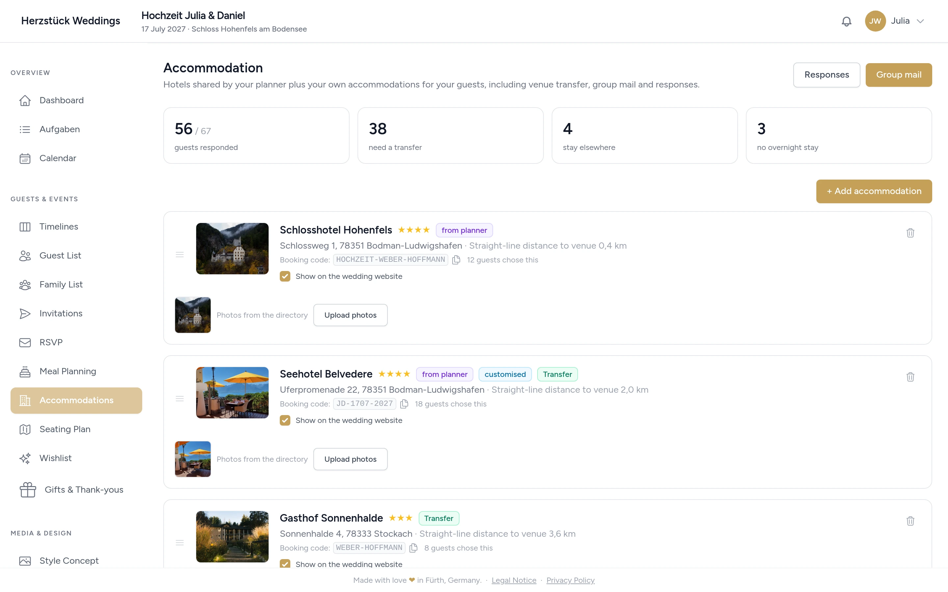Image resolution: width=948 pixels, height=592 pixels.
Task: Click the Wishlist sparkle icon
Action: 25,458
